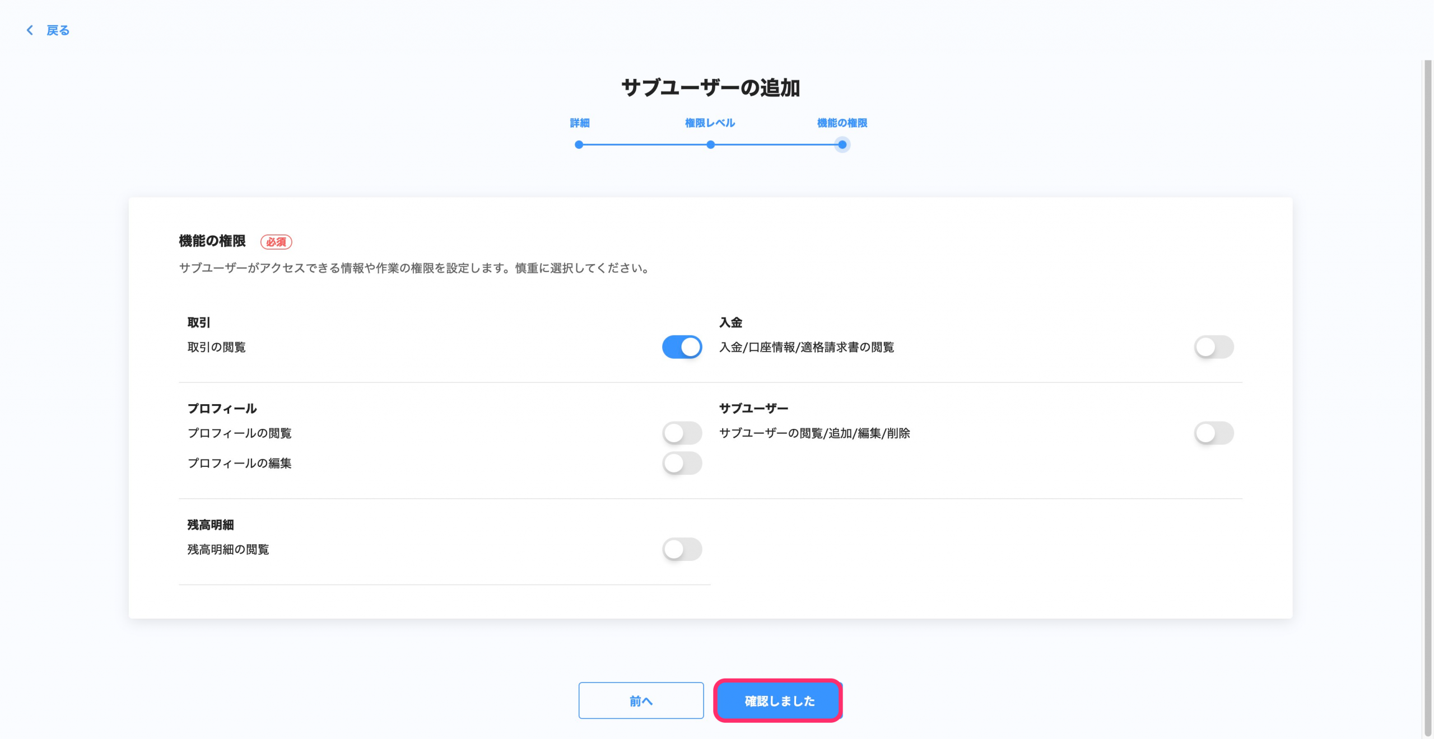
Task: Disable the 取引の閲覧 toggle
Action: point(682,347)
